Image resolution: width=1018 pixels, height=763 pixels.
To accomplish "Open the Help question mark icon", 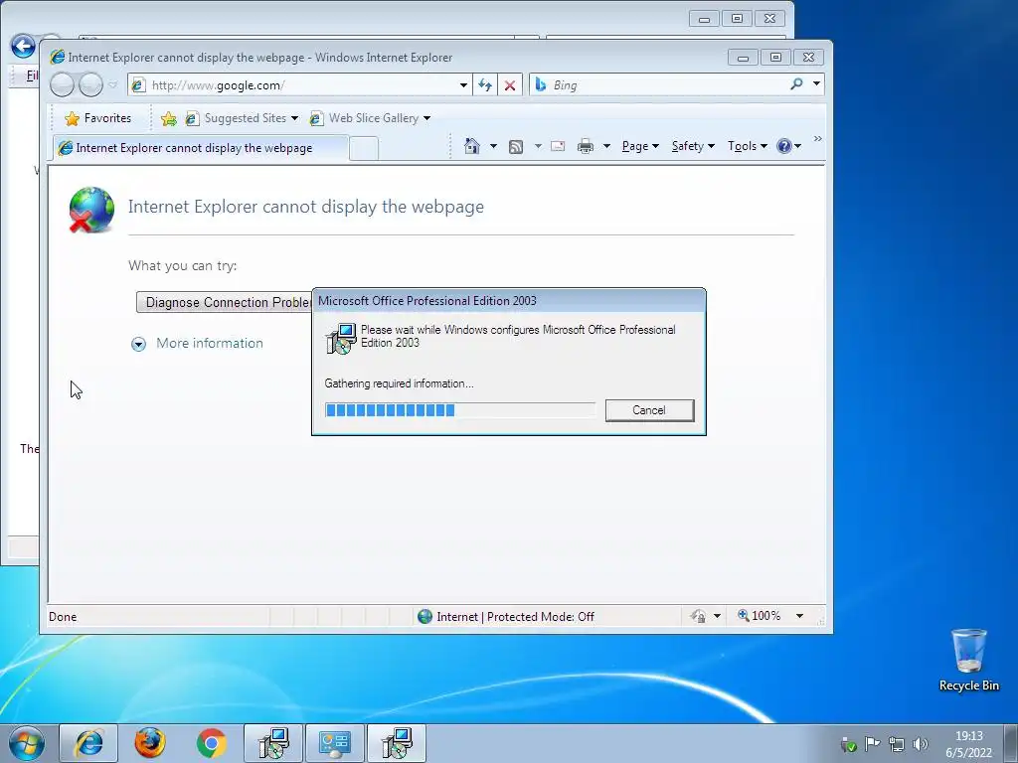I will point(783,146).
